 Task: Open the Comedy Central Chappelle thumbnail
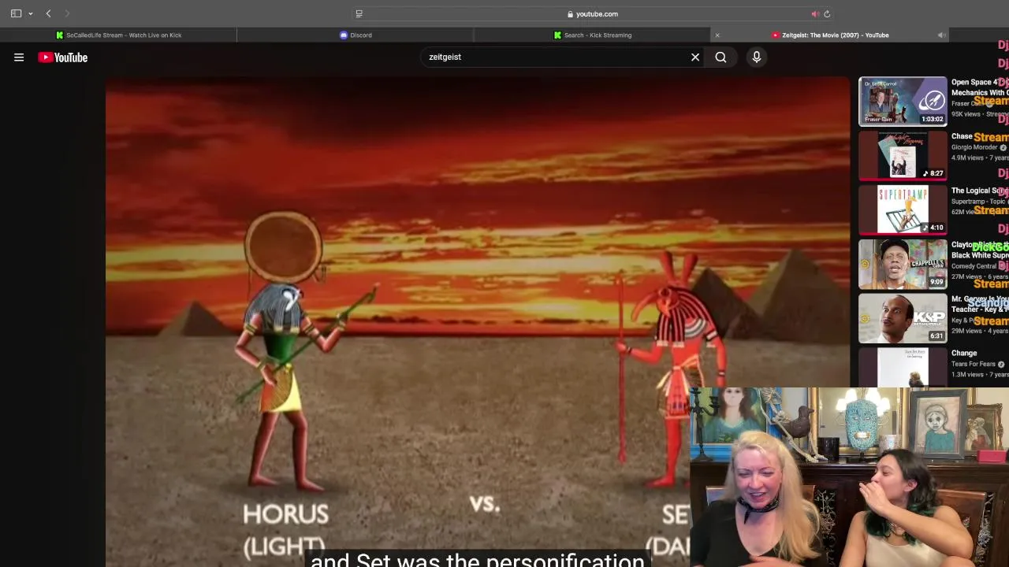903,264
